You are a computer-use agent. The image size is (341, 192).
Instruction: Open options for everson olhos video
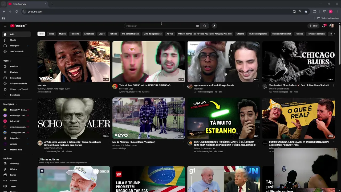click(x=259, y=86)
